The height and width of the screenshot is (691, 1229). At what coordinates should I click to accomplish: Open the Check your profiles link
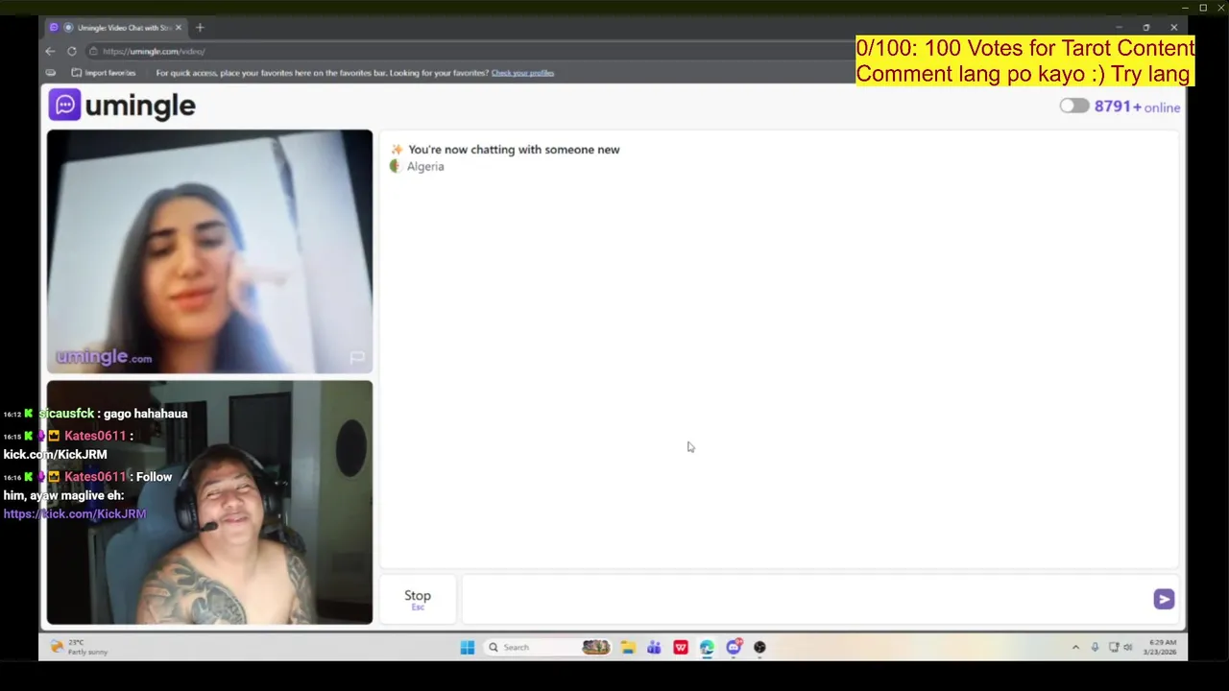point(522,73)
